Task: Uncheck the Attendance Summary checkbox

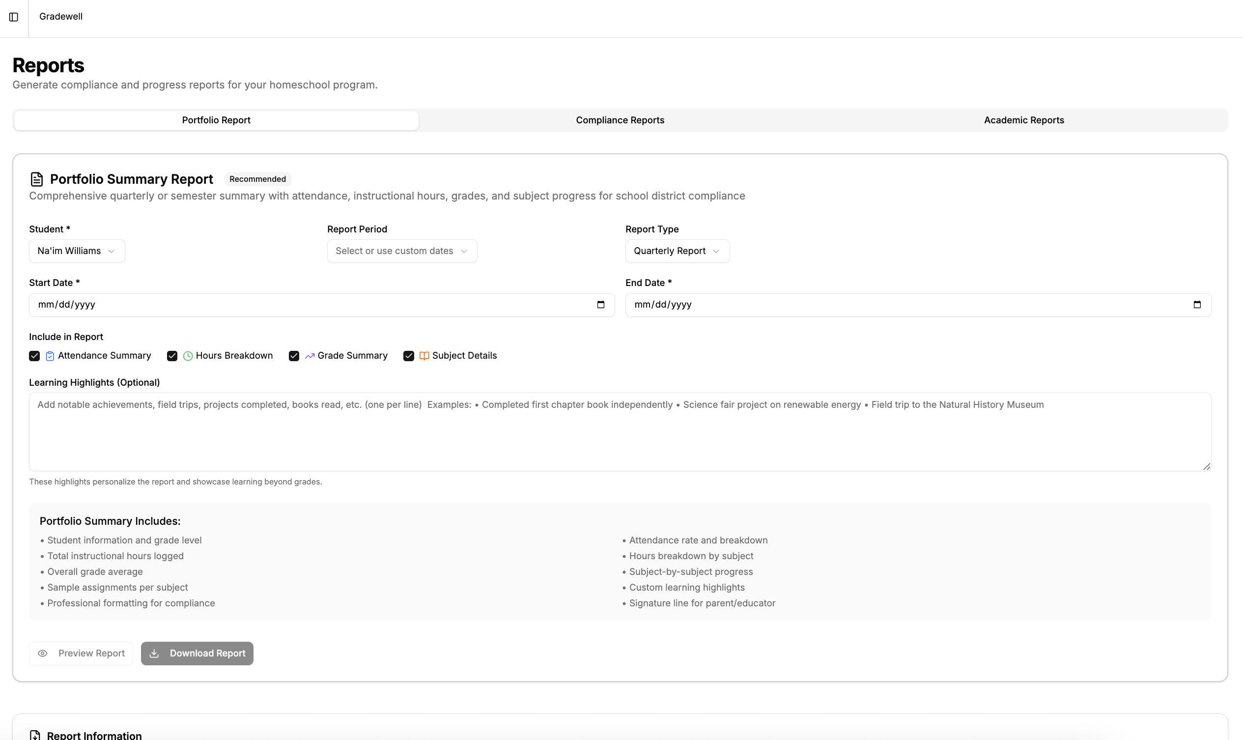Action: (x=34, y=356)
